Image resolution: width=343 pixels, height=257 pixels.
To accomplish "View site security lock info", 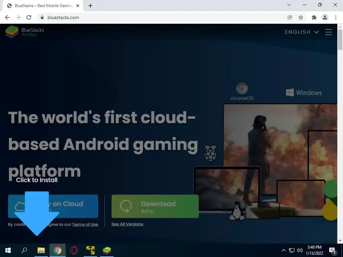I will coord(42,17).
